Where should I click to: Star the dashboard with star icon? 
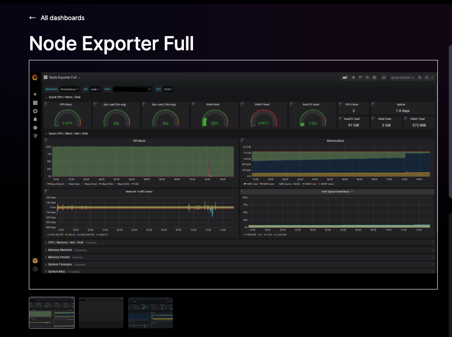tap(354, 77)
